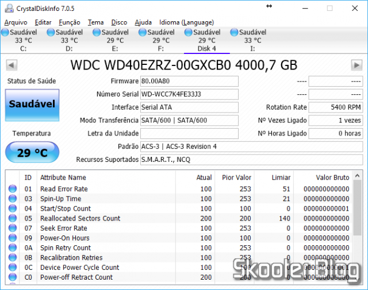The image size is (368, 290).
Task: Click the Firmware field 80.00A80
Action: pyautogui.click(x=189, y=81)
